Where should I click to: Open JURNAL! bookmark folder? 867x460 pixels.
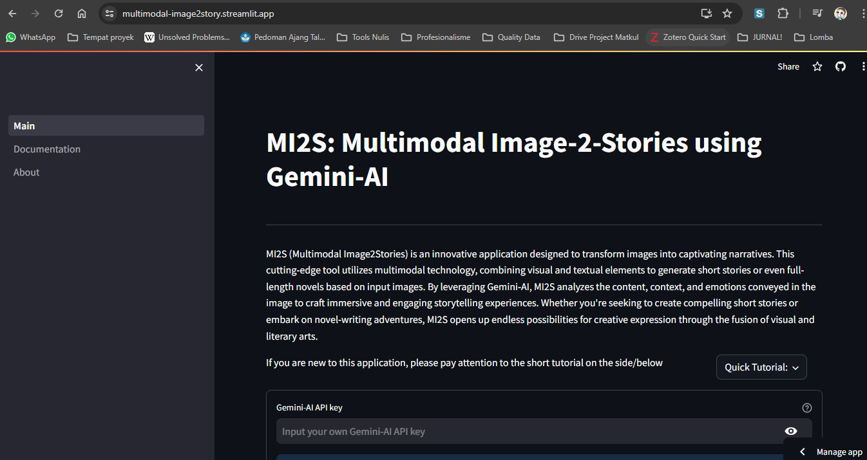760,37
